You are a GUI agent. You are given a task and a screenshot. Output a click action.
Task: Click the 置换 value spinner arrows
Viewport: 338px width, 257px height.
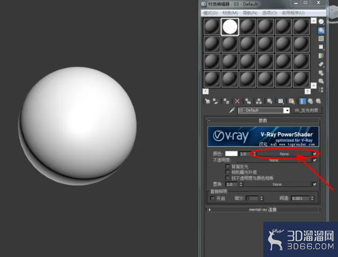[x=241, y=184]
